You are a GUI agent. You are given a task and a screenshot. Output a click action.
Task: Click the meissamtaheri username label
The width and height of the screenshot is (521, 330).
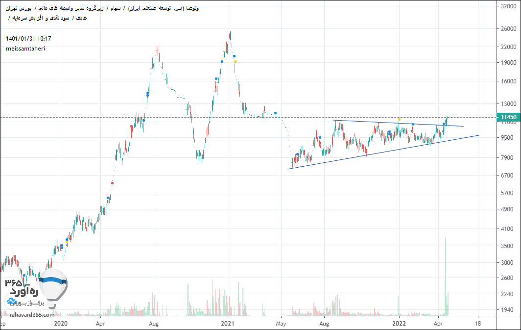tap(25, 49)
